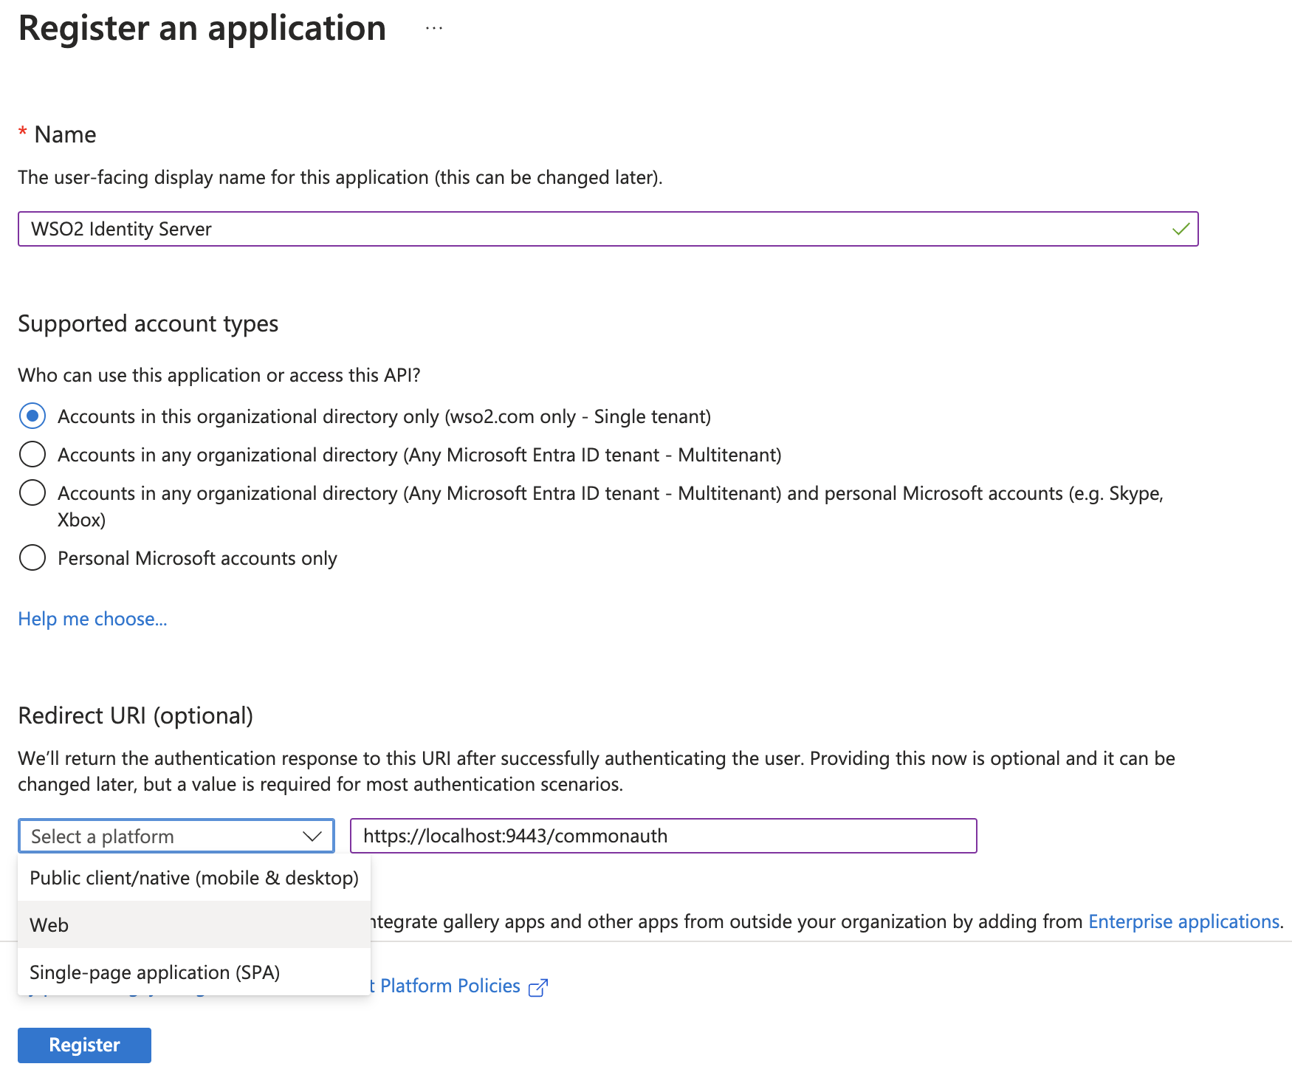Click the external link icon after Platform Policies
The image size is (1292, 1075).
(538, 987)
